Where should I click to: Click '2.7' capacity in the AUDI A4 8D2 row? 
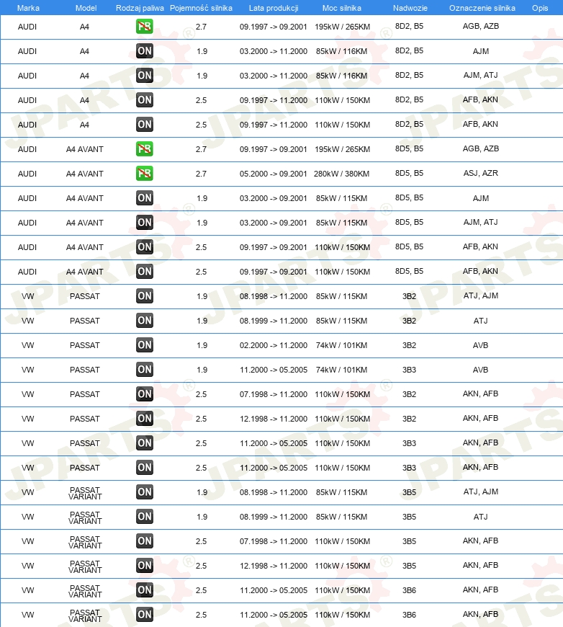click(201, 27)
